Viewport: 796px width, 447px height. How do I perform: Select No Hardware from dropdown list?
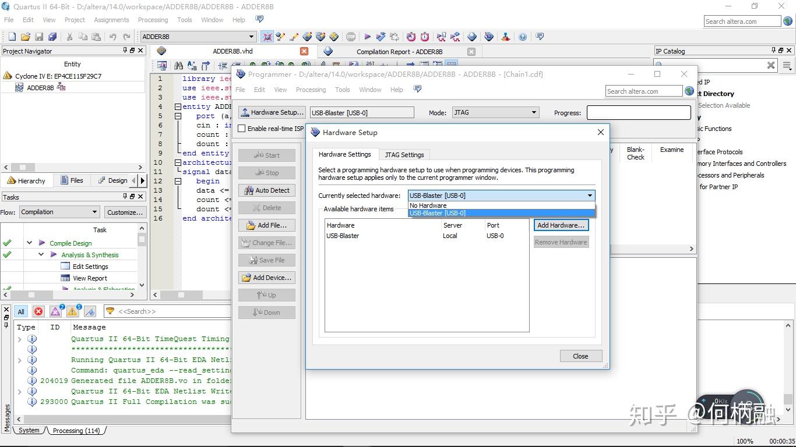428,205
